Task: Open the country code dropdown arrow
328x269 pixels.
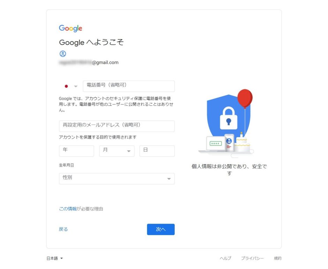Action: coord(76,86)
